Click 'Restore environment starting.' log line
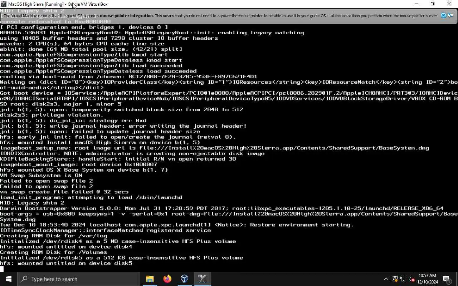The height and width of the screenshot is (286, 458). pyautogui.click(x=177, y=225)
